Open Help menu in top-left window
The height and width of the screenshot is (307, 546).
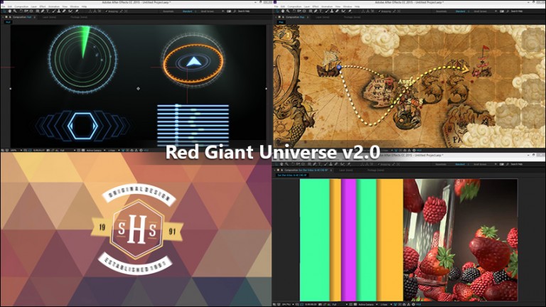(84, 6)
